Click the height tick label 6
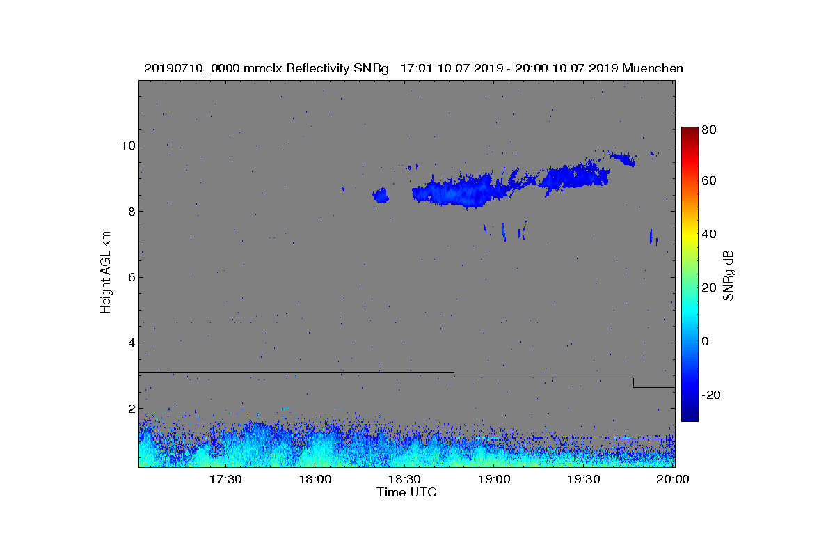Viewport: 835px width, 557px height. (130, 277)
